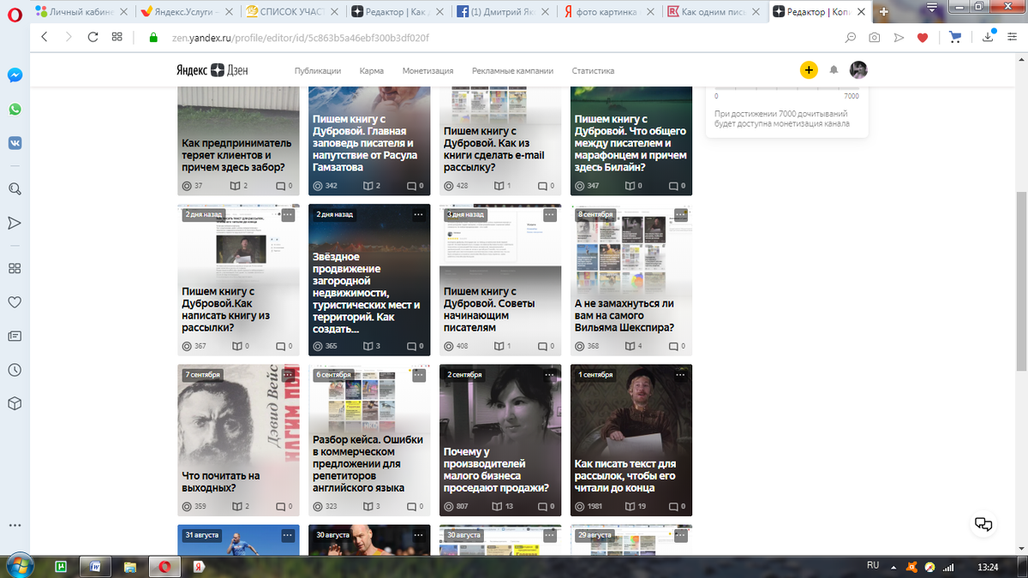1028x578 pixels.
Task: Take a snapshot with camera icon
Action: tap(874, 38)
